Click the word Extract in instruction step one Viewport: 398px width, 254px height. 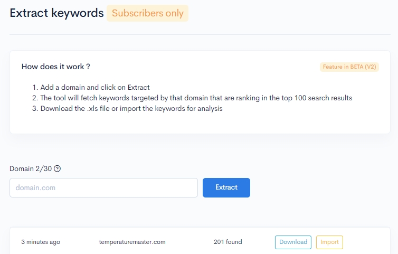tap(138, 87)
